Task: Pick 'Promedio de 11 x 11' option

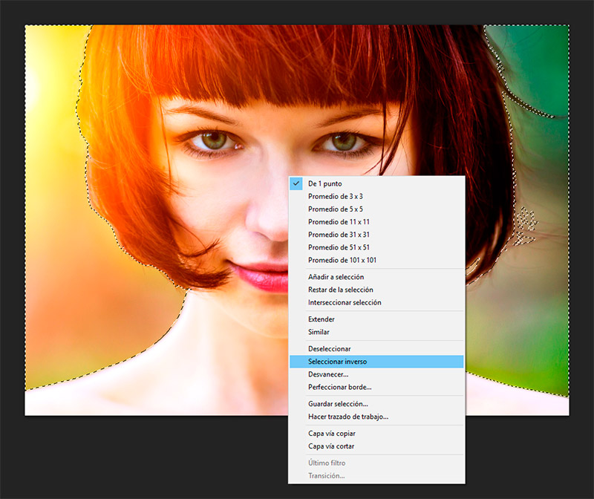Action: 339,222
